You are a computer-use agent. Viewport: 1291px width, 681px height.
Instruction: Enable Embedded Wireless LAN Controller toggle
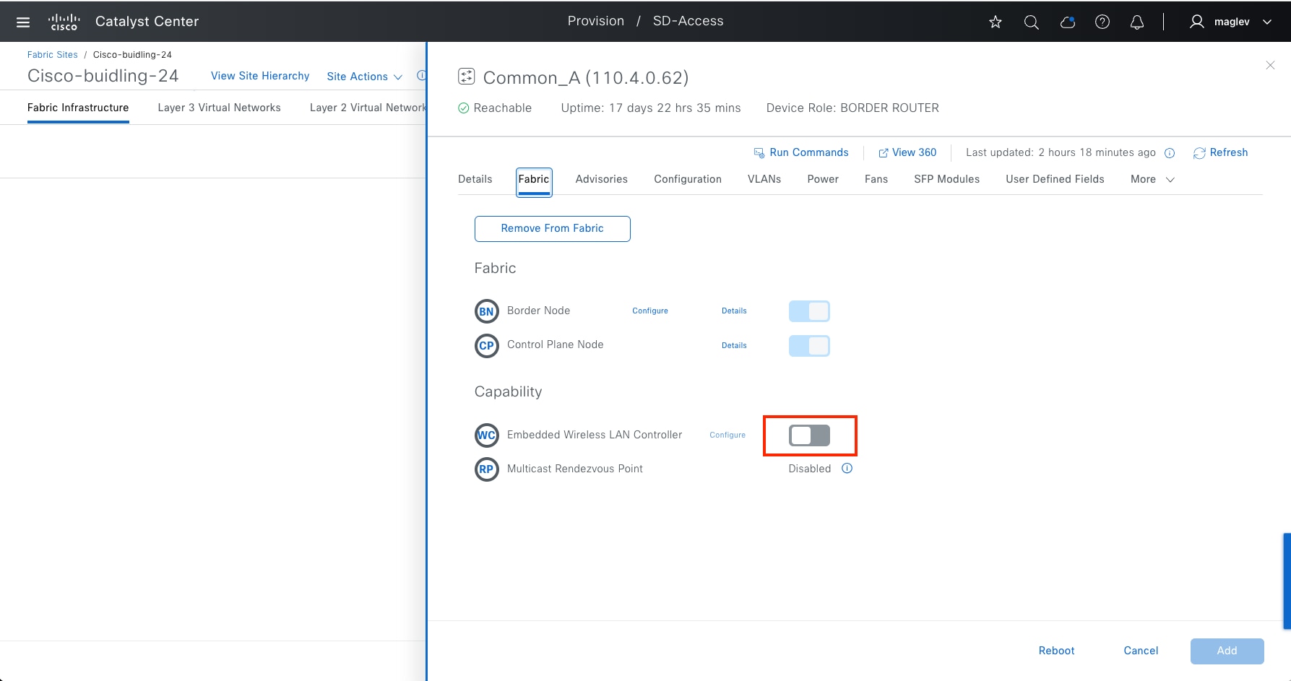coord(809,435)
